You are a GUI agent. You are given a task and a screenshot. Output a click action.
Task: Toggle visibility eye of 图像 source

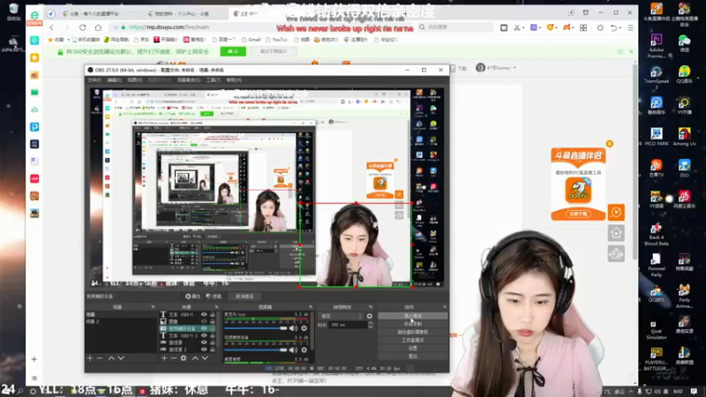pyautogui.click(x=204, y=321)
